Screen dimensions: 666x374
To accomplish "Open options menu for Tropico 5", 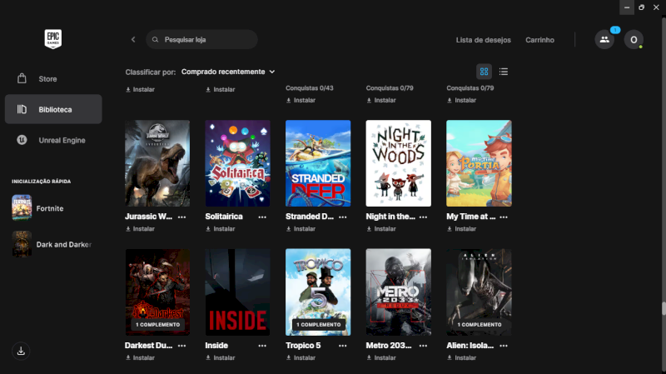I will click(343, 346).
